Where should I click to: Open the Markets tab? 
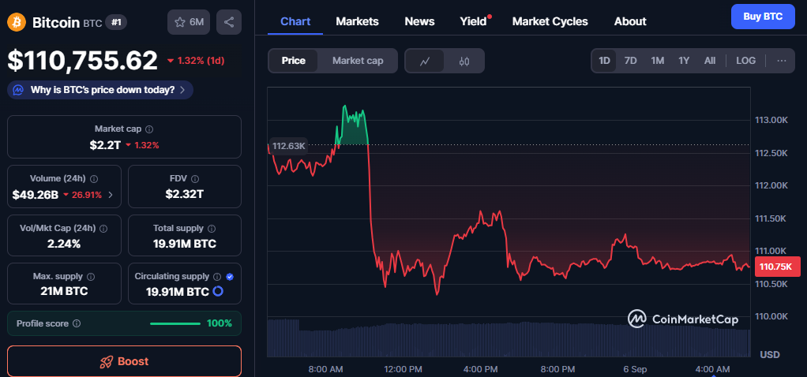357,21
